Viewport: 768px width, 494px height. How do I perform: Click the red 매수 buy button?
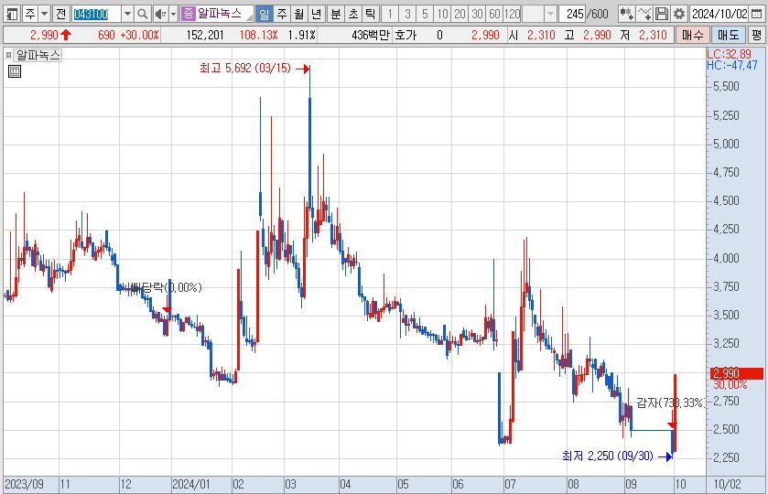693,36
